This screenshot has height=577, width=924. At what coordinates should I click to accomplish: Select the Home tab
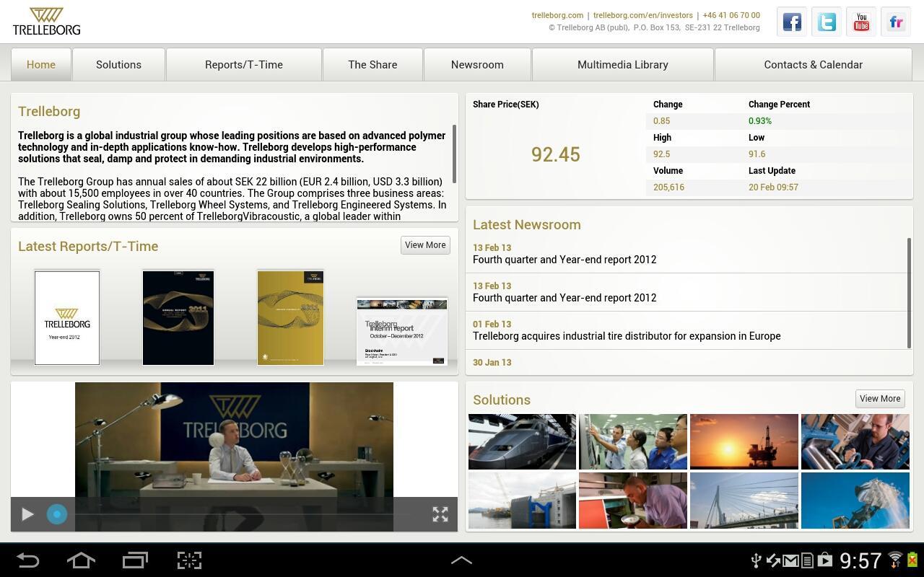coord(41,64)
